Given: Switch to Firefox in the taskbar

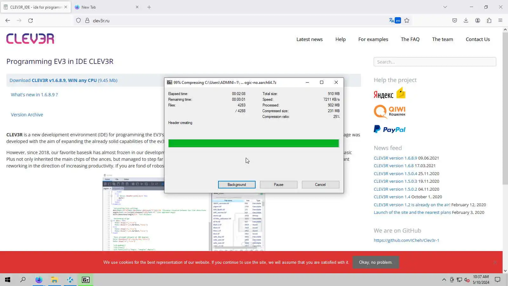Looking at the screenshot, I should point(39,280).
